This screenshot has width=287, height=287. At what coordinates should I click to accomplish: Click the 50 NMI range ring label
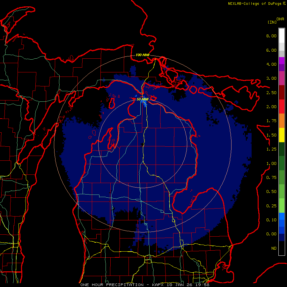coord(143,99)
